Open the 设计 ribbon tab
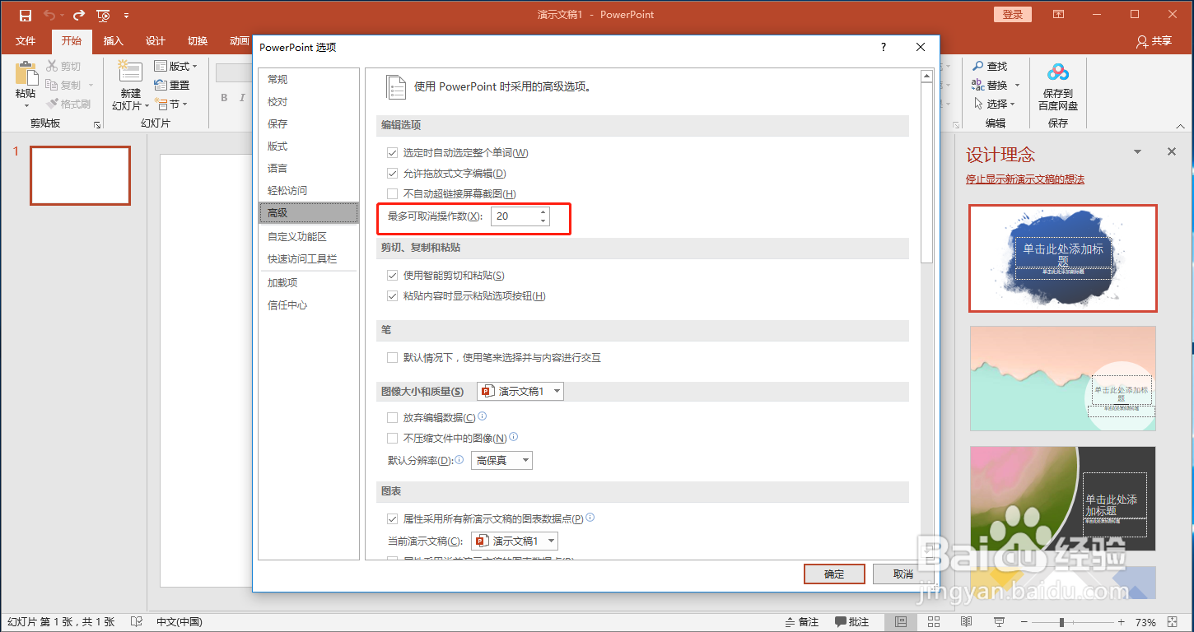The height and width of the screenshot is (632, 1194). coord(155,41)
